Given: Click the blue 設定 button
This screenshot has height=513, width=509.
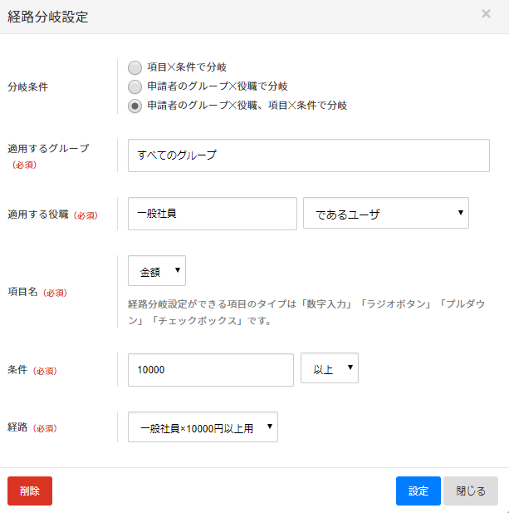Looking at the screenshot, I should pyautogui.click(x=418, y=491).
